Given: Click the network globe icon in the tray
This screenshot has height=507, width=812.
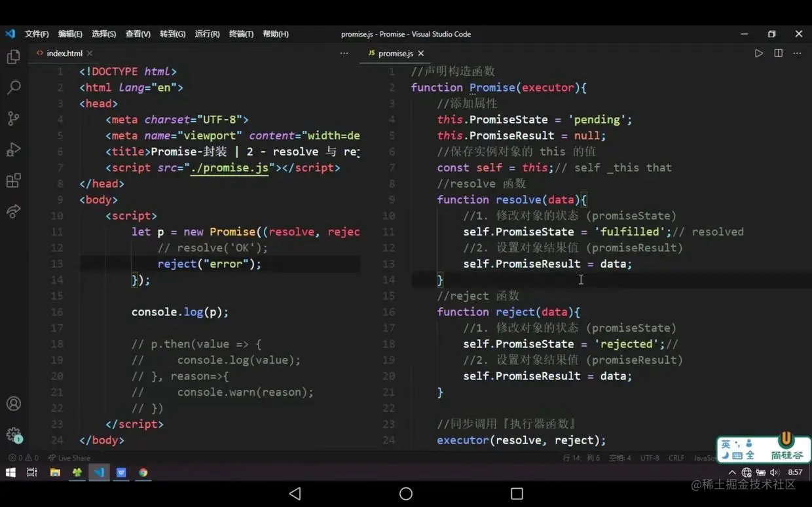Looking at the screenshot, I should pos(746,472).
